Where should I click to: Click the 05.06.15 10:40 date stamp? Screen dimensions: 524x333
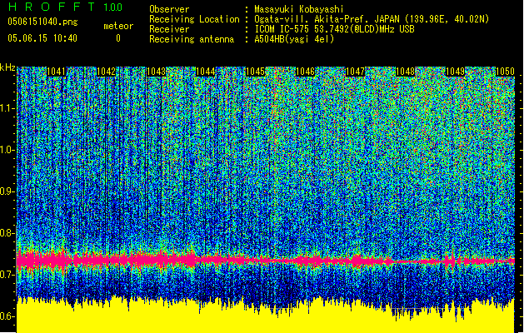click(42, 38)
